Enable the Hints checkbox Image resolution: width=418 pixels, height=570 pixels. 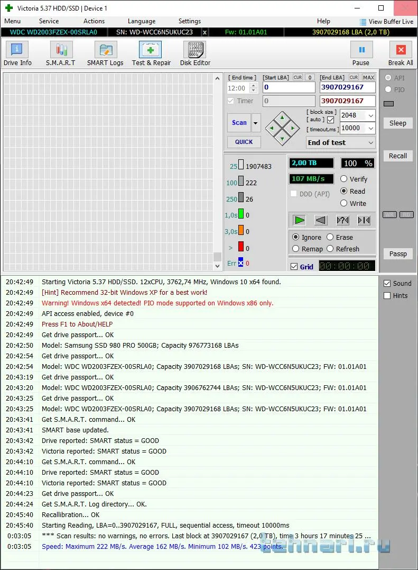click(x=387, y=295)
